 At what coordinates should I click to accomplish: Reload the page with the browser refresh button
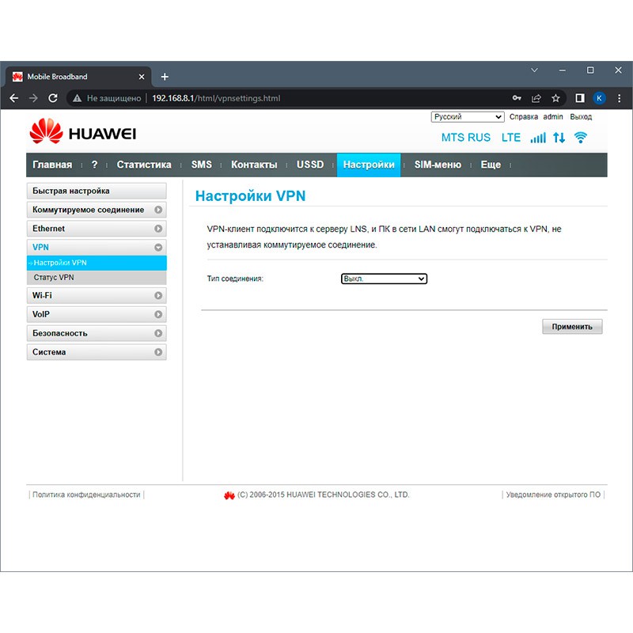[x=53, y=98]
